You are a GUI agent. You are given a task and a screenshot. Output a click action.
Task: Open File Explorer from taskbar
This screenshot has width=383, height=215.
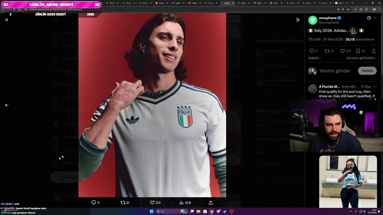pyautogui.click(x=198, y=211)
